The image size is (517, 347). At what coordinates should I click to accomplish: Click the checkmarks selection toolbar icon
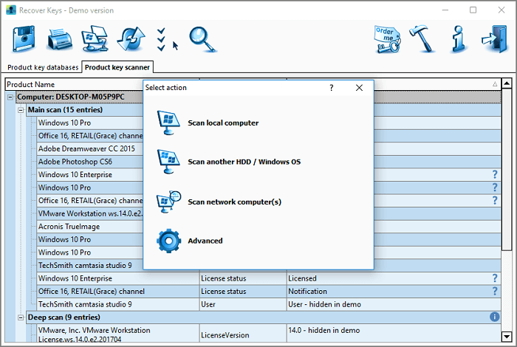[162, 37]
